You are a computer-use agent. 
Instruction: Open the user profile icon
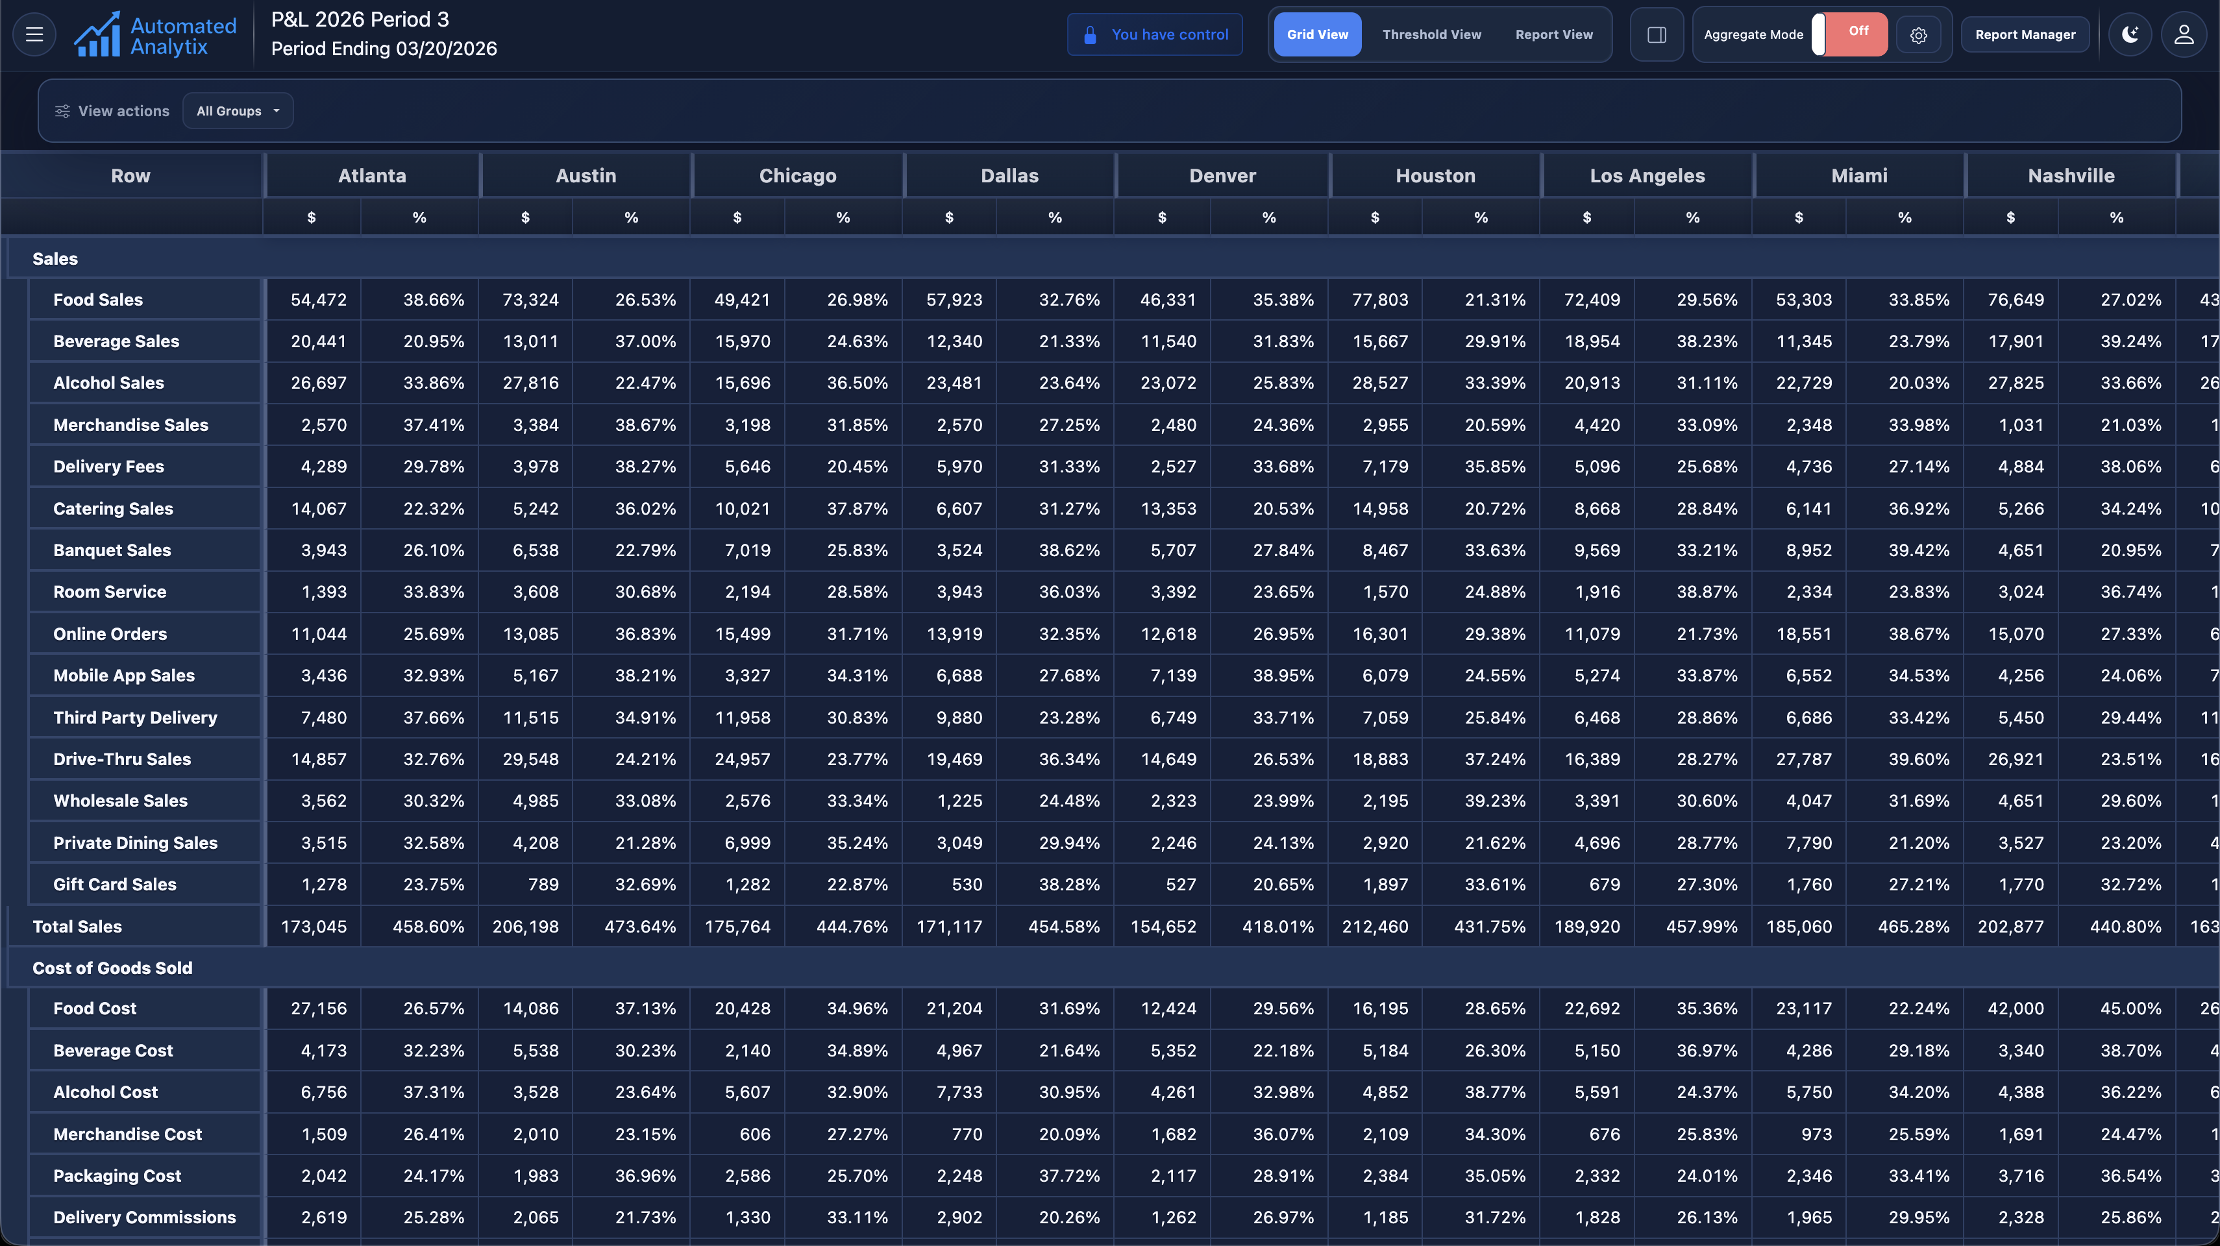pyautogui.click(x=2184, y=34)
